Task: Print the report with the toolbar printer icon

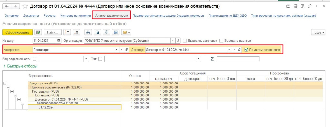Action: [x=88, y=32]
